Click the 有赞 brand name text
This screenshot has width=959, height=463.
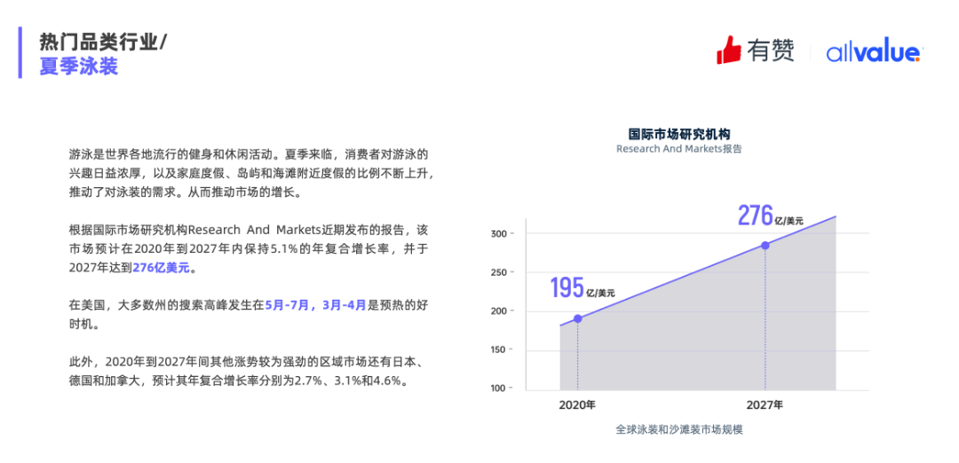click(x=771, y=50)
